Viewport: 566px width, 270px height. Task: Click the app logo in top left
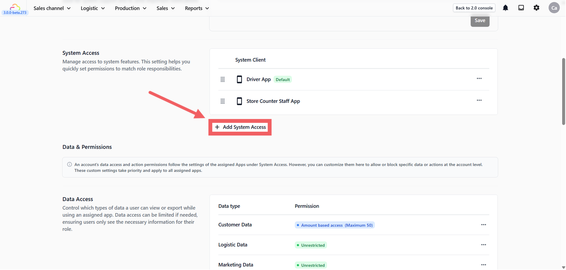15,7
